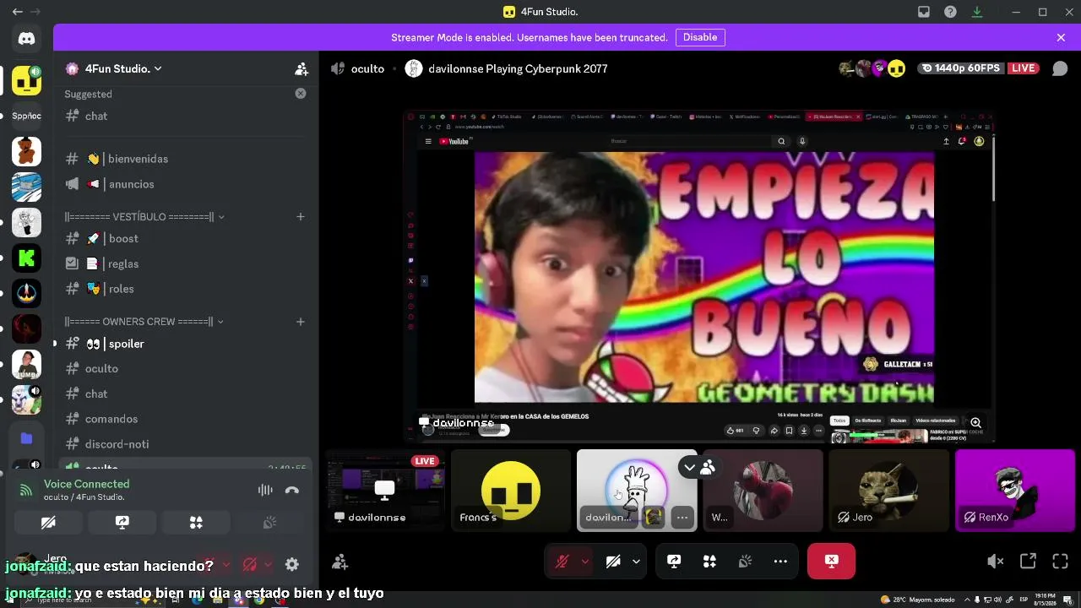Open the soundboard from the call controls

click(745, 562)
